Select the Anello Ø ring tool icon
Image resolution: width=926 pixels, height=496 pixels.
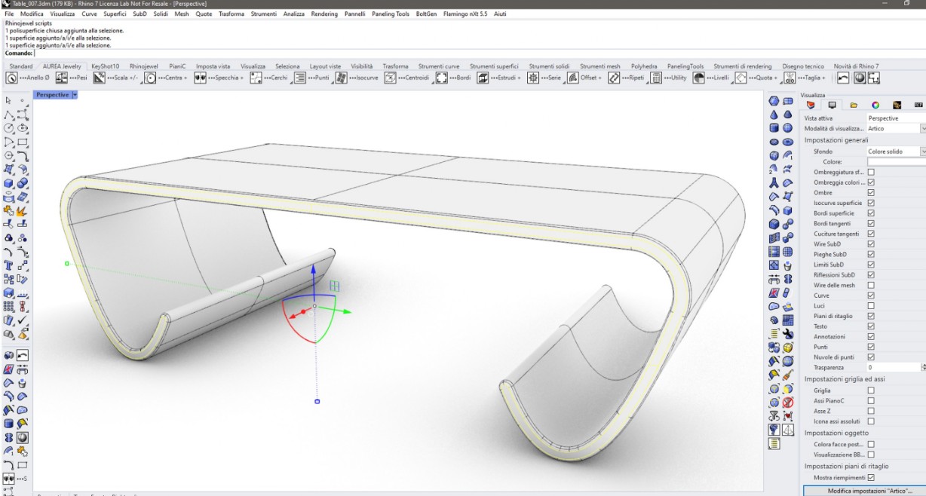(11, 78)
